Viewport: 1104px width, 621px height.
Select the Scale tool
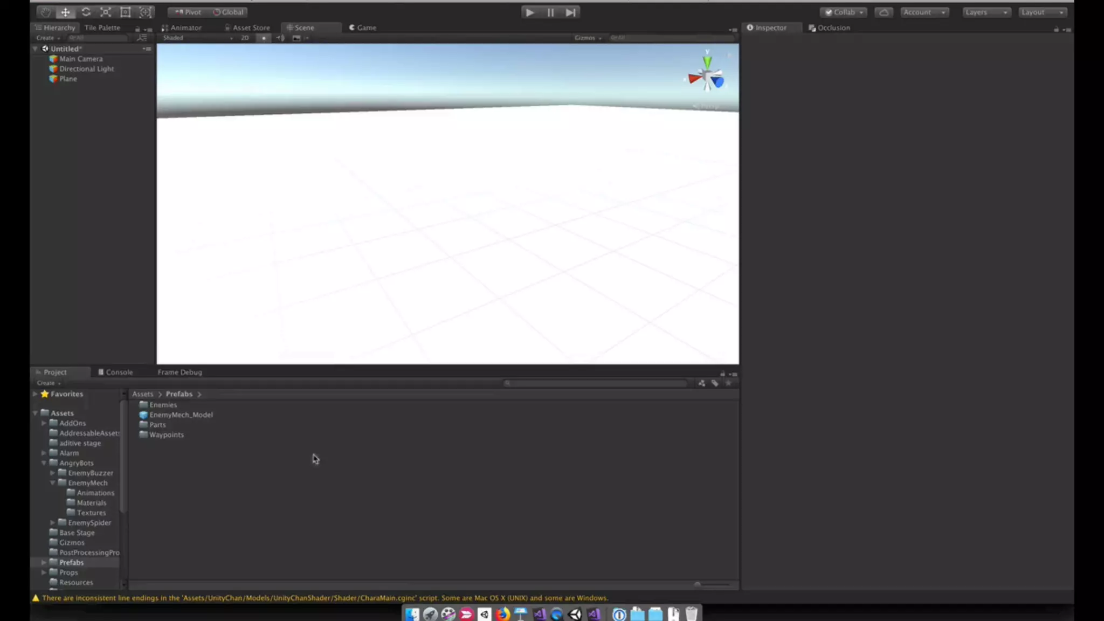coord(106,12)
